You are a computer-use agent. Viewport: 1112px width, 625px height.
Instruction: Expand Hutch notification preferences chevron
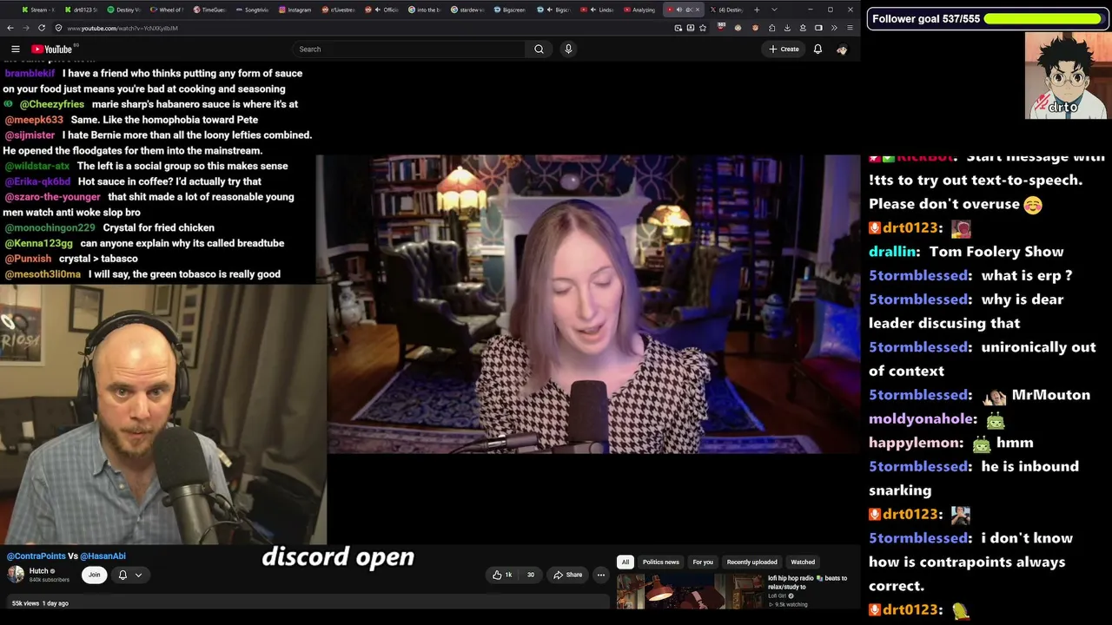137,575
